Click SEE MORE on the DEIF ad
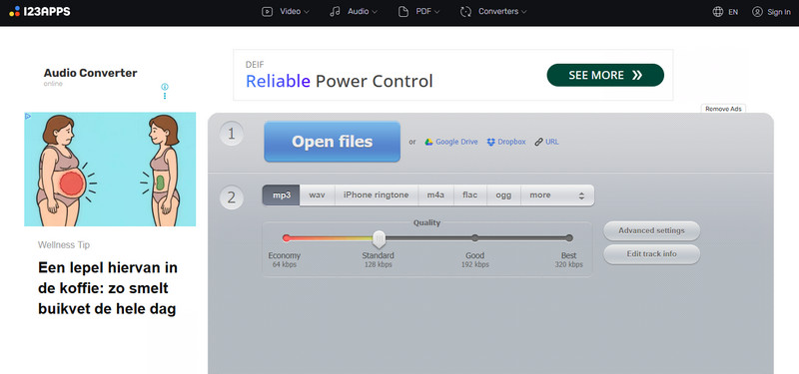Image resolution: width=799 pixels, height=374 pixels. point(605,76)
